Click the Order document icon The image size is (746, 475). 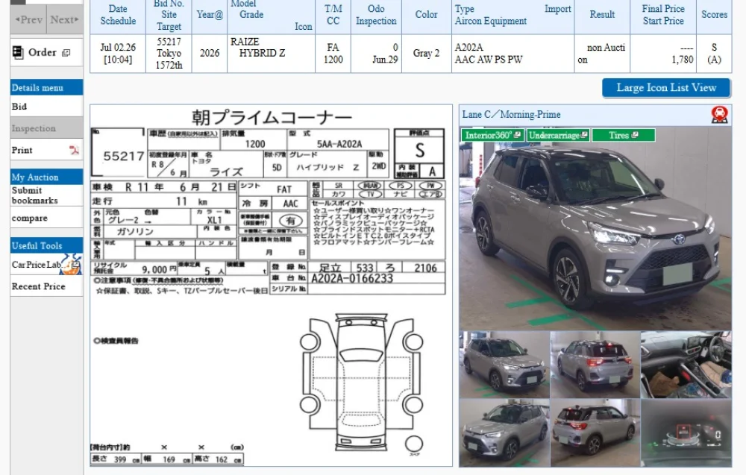point(18,52)
